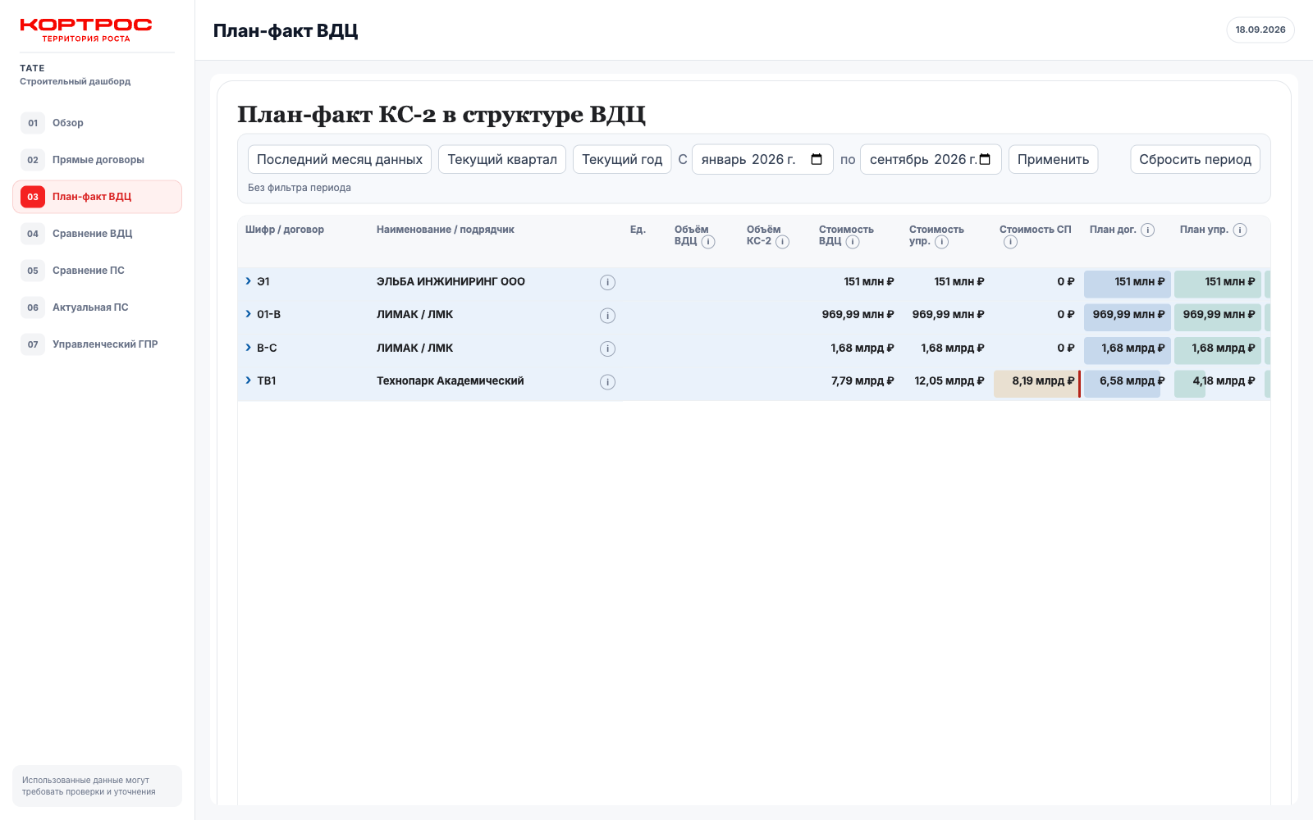Click the сентябрь 2026 end date field

click(x=931, y=159)
